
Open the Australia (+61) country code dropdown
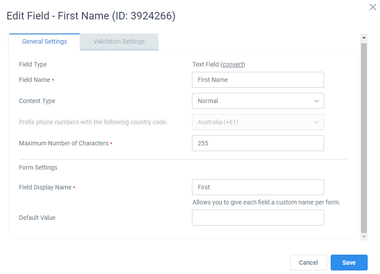pyautogui.click(x=258, y=122)
